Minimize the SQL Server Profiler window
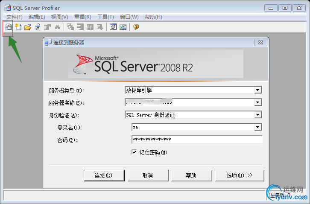 click(x=271, y=8)
